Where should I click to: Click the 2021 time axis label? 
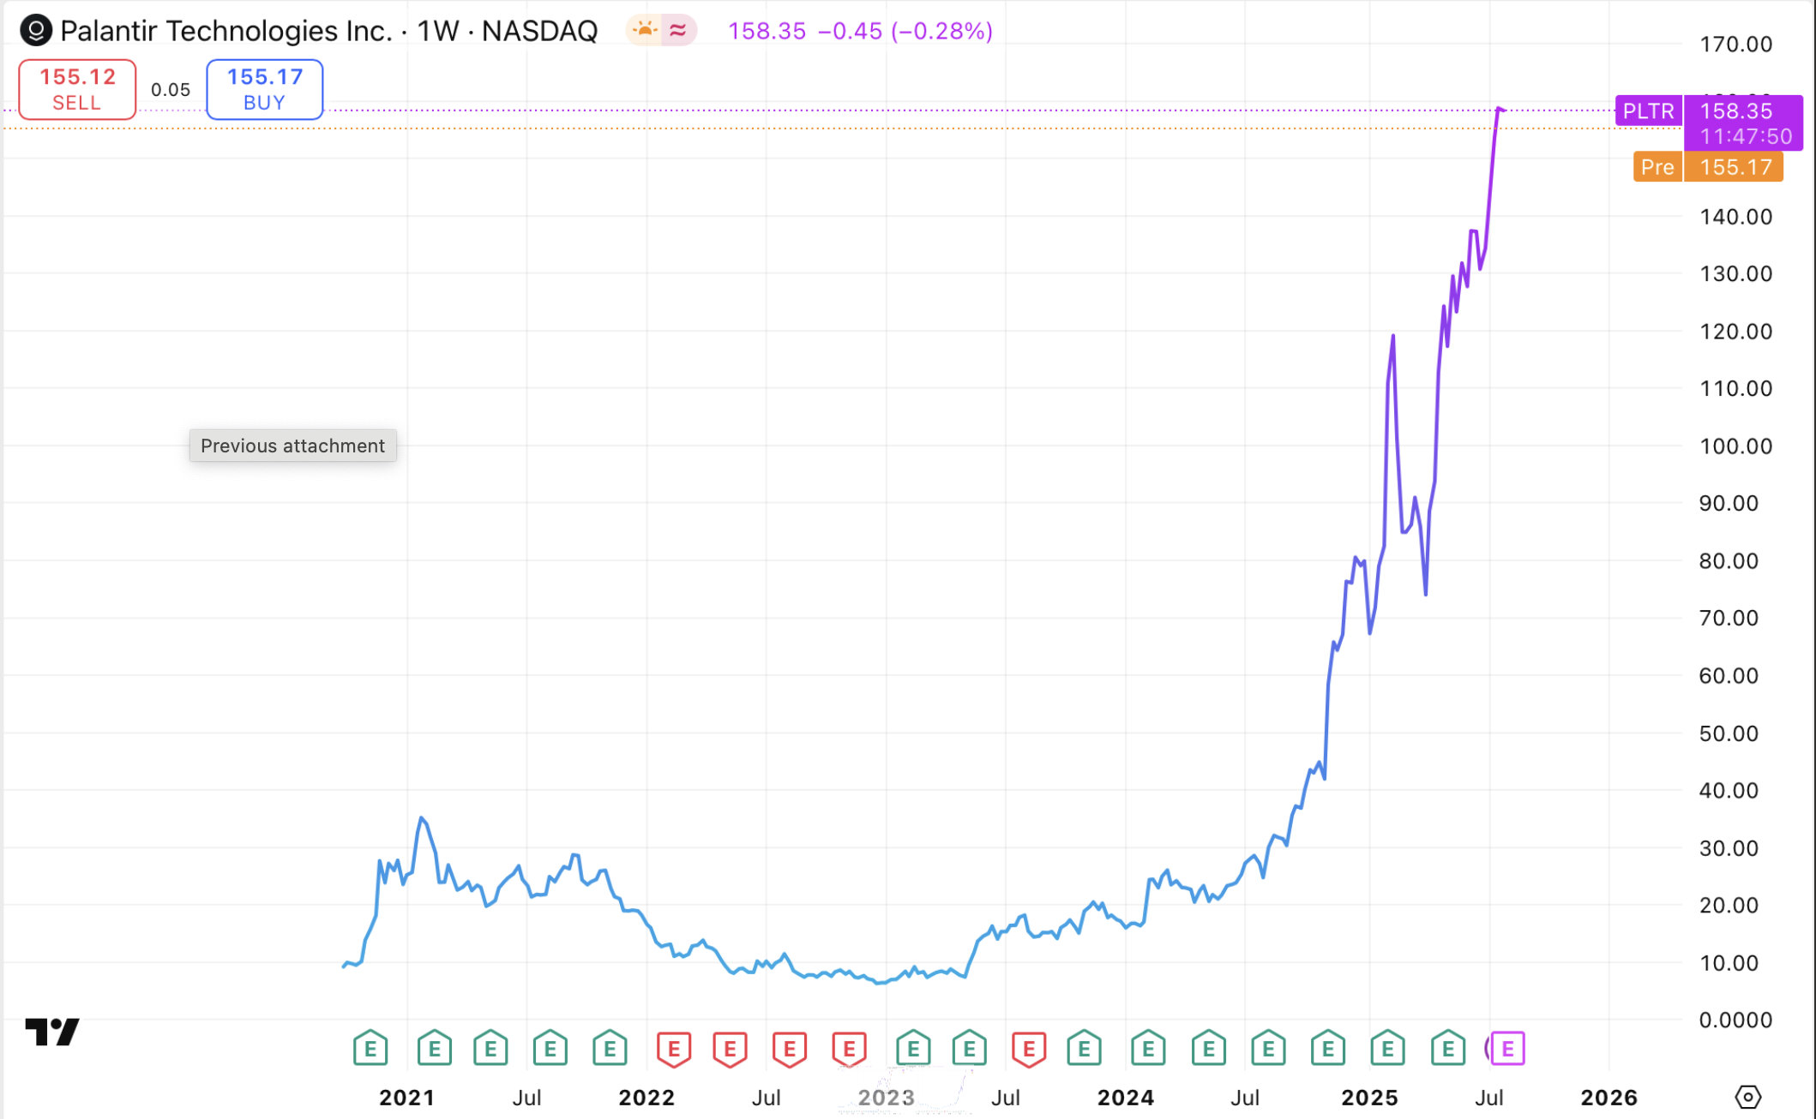pyautogui.click(x=406, y=1098)
